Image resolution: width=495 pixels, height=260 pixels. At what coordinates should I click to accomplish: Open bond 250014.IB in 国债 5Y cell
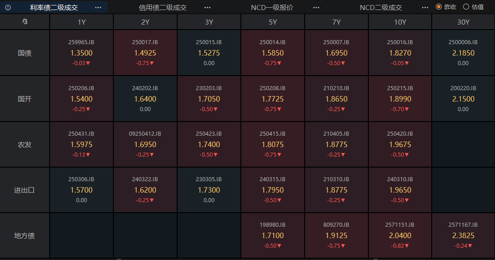click(272, 42)
